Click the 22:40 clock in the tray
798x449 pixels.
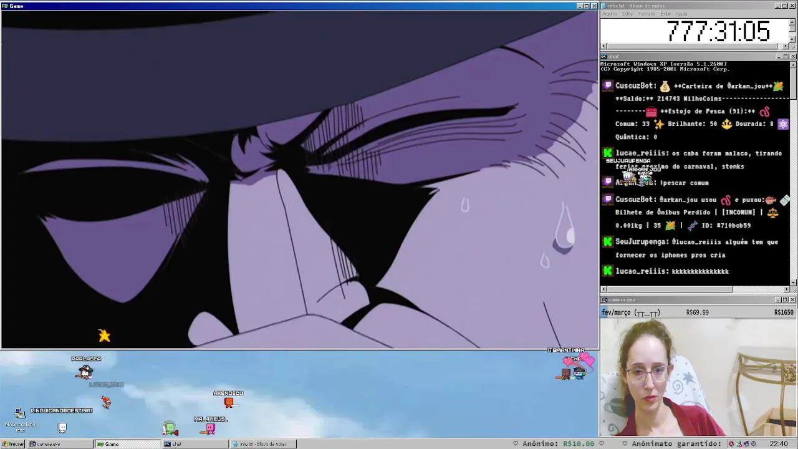779,444
